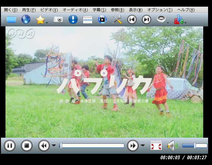Click the video display area

click(x=104, y=82)
